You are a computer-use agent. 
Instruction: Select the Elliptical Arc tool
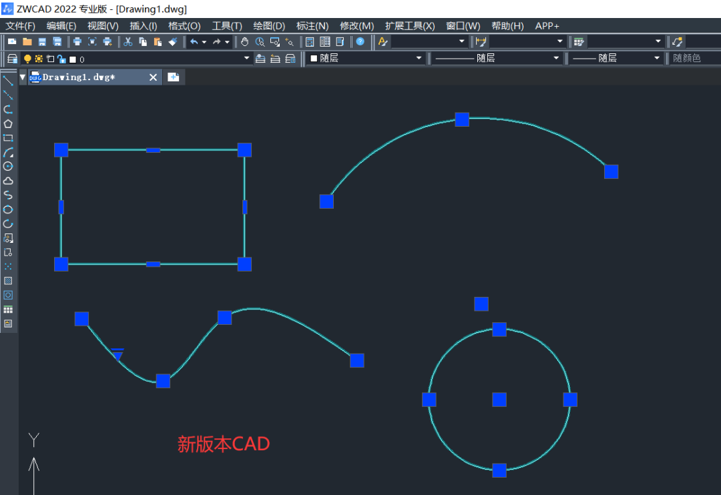point(8,223)
